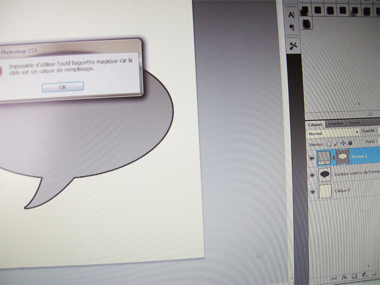Image resolution: width=380 pixels, height=285 pixels.
Task: Open the Character panel icon
Action: point(291,15)
